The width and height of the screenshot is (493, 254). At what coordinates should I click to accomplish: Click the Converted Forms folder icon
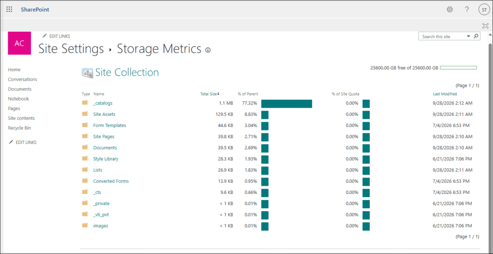(85, 181)
